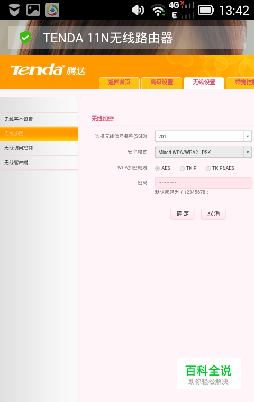Select the AES encryption radio button
This screenshot has width=254, height=402.
point(158,168)
